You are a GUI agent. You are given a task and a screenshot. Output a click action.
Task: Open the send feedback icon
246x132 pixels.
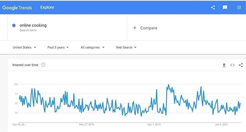pyautogui.click(x=225, y=7)
